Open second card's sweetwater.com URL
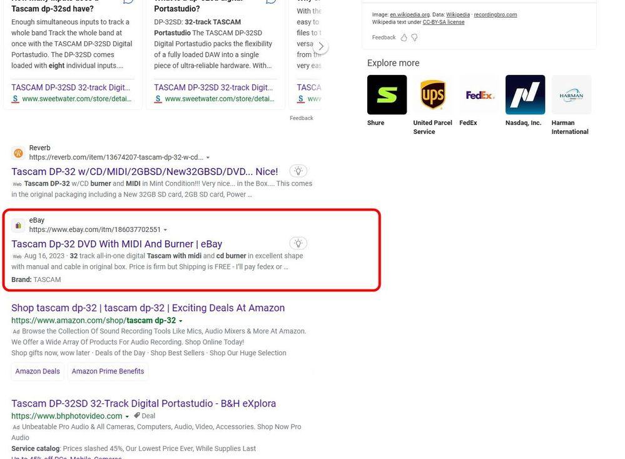The height and width of the screenshot is (459, 625). (x=219, y=99)
